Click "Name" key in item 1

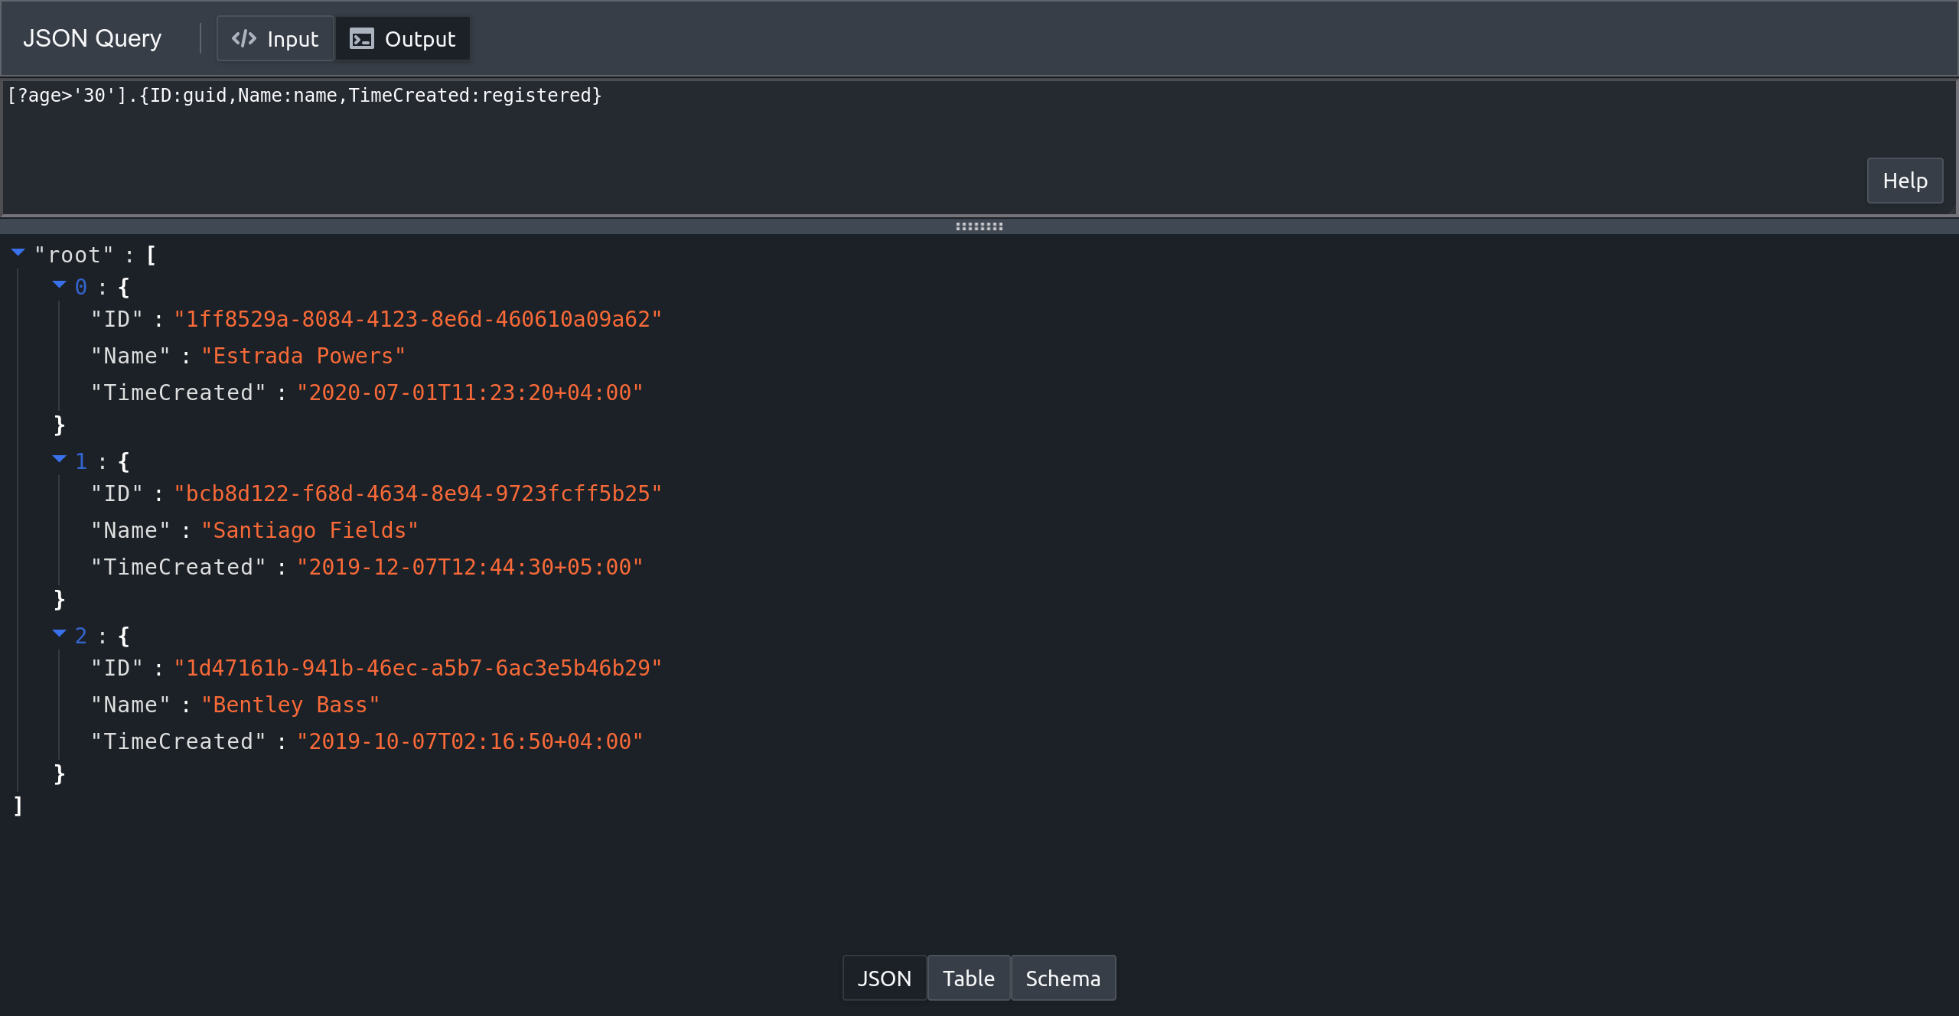point(131,530)
